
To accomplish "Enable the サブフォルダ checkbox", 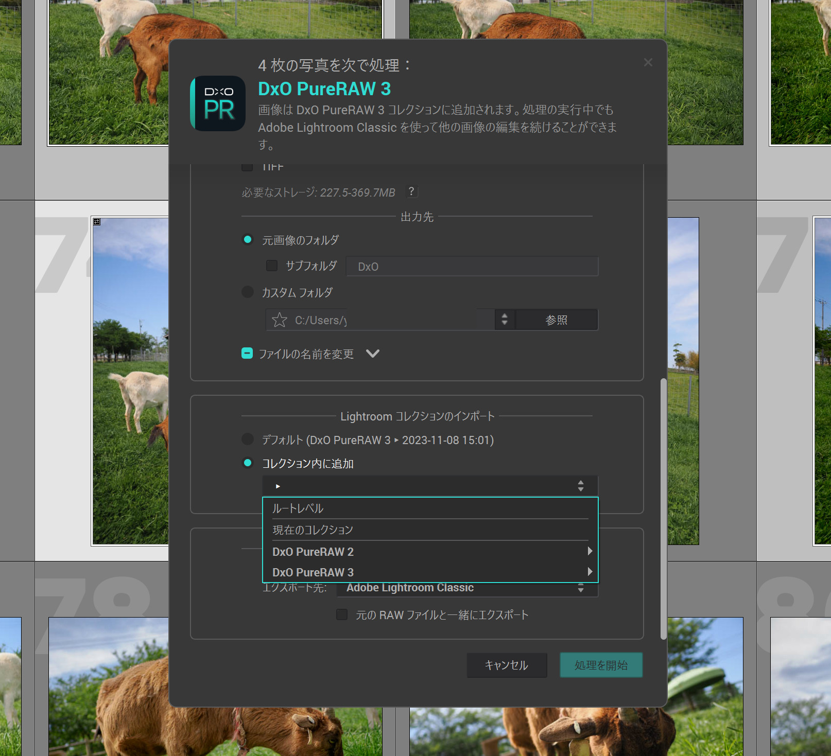I will tap(272, 266).
